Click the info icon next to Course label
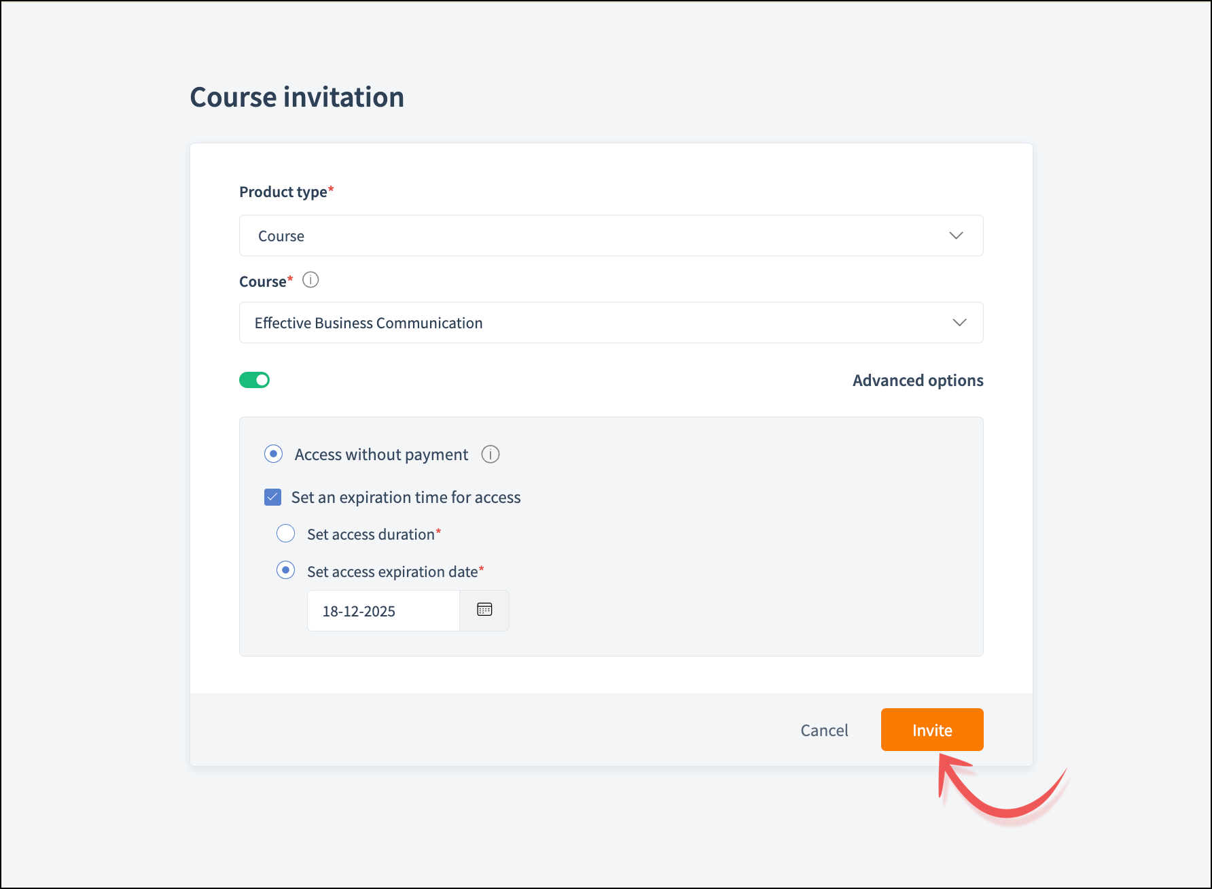 [310, 280]
